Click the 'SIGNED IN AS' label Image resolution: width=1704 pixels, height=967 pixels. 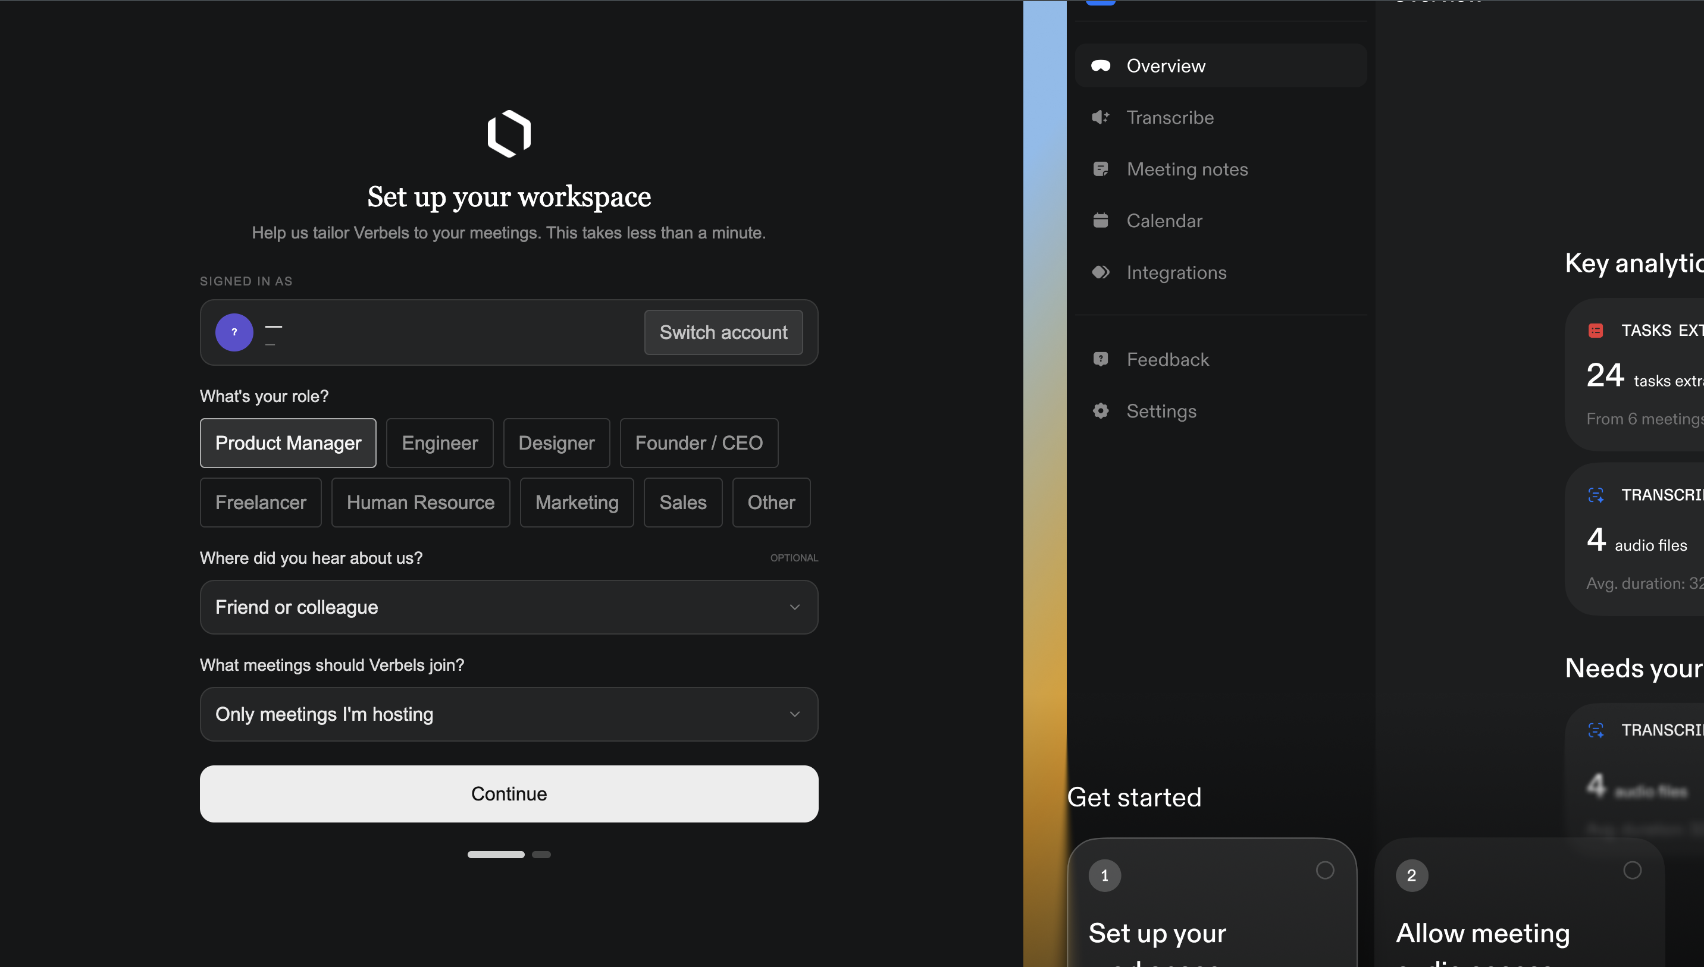click(x=246, y=281)
